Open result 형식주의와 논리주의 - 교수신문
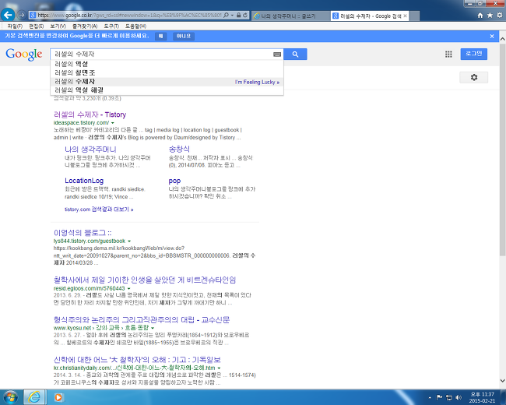 (142, 320)
